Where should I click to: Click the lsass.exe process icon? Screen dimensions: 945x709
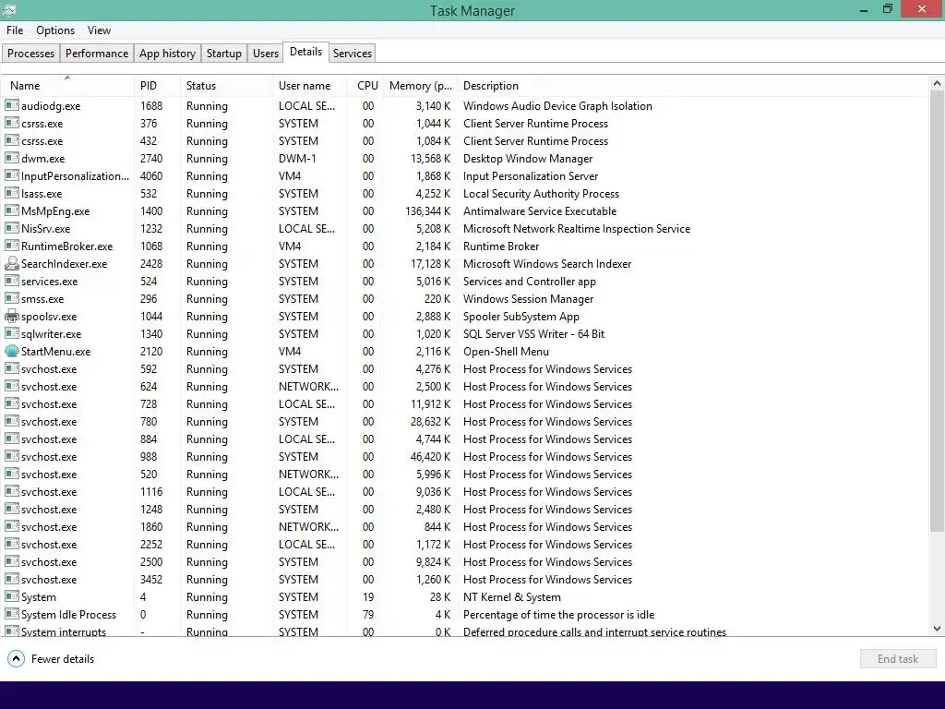coord(11,194)
